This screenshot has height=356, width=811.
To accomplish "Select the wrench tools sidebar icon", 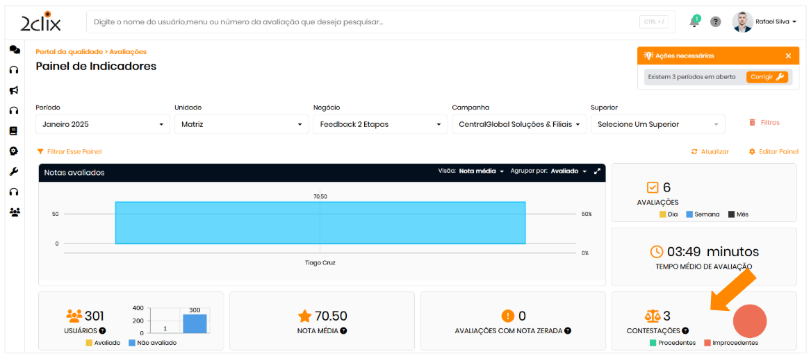I will tap(14, 171).
